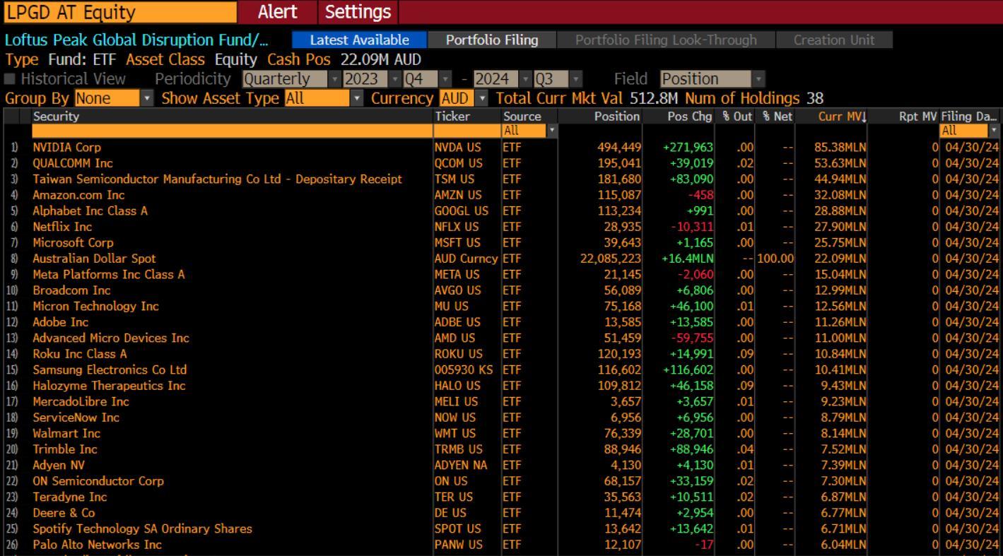Sort by the % Net column header
The image size is (1003, 556).
775,117
